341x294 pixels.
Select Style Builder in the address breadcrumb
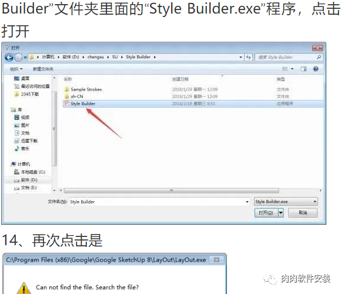138,57
